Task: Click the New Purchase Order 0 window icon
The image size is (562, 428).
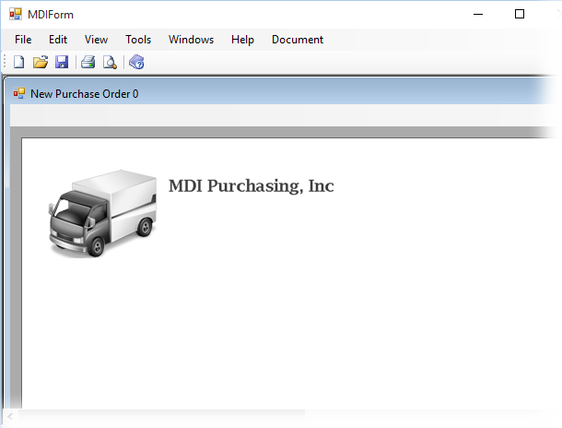Action: click(19, 94)
